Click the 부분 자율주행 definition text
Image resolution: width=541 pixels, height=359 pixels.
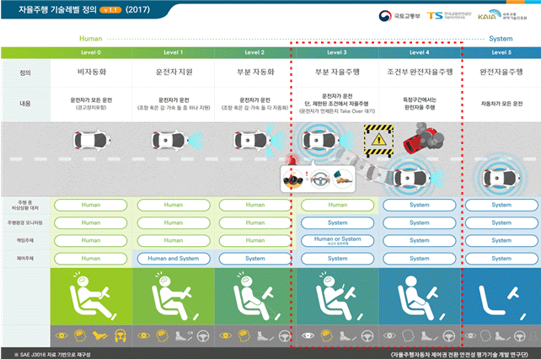[337, 72]
